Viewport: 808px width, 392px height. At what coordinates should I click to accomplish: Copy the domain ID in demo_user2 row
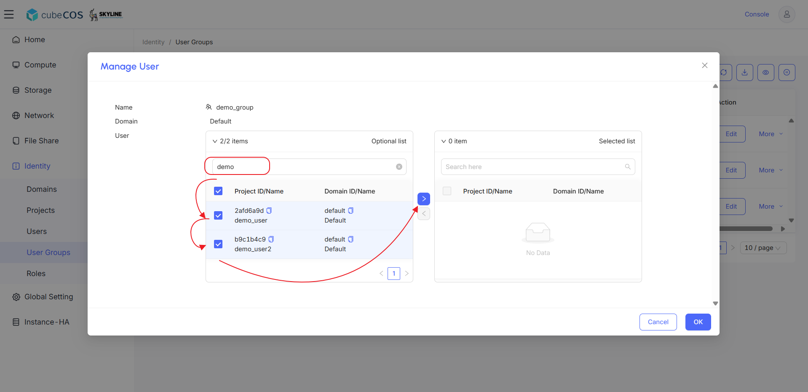(350, 239)
